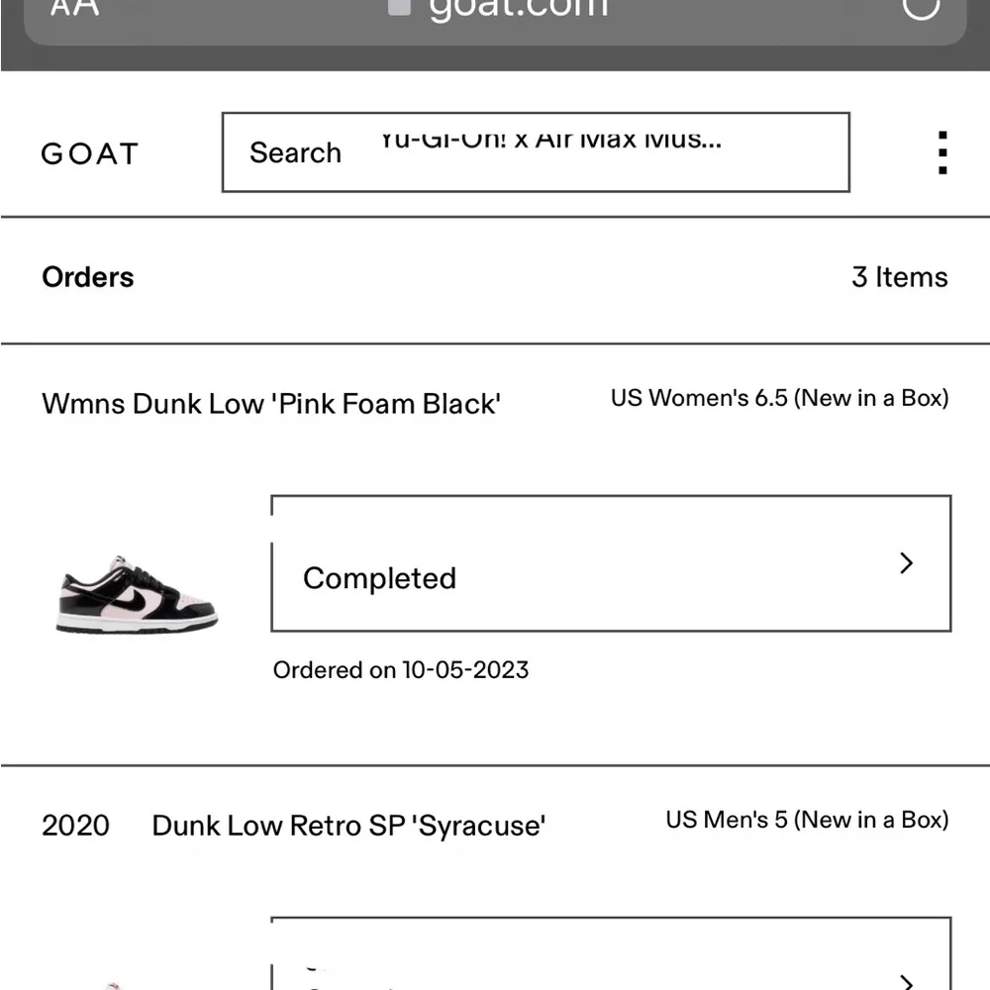990x990 pixels.
Task: Tap the goat.com address URL
Action: [518, 8]
